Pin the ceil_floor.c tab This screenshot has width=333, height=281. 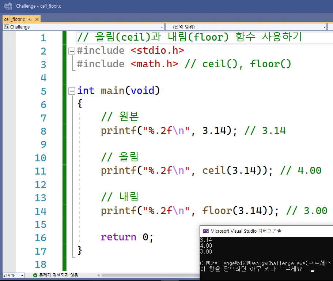click(30, 19)
